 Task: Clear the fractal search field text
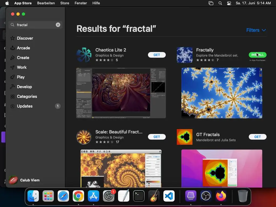pyautogui.click(x=58, y=25)
